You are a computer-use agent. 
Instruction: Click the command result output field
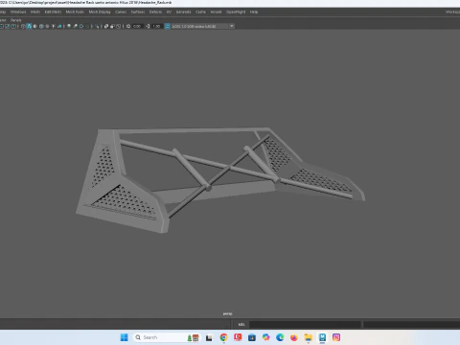click(411, 325)
